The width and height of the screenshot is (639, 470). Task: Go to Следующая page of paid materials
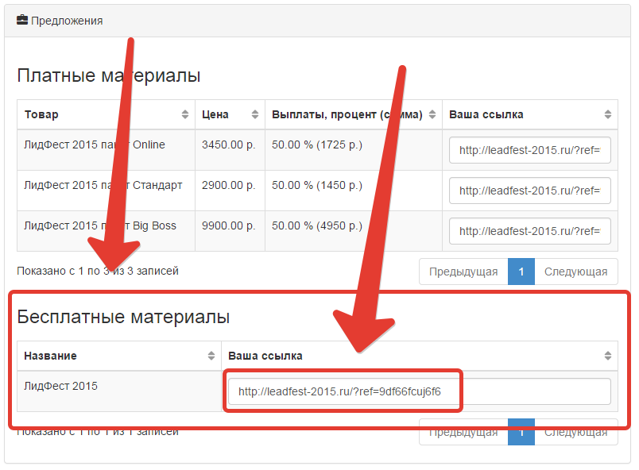576,272
